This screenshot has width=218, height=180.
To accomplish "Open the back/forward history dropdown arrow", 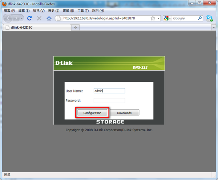I will click(21, 18).
